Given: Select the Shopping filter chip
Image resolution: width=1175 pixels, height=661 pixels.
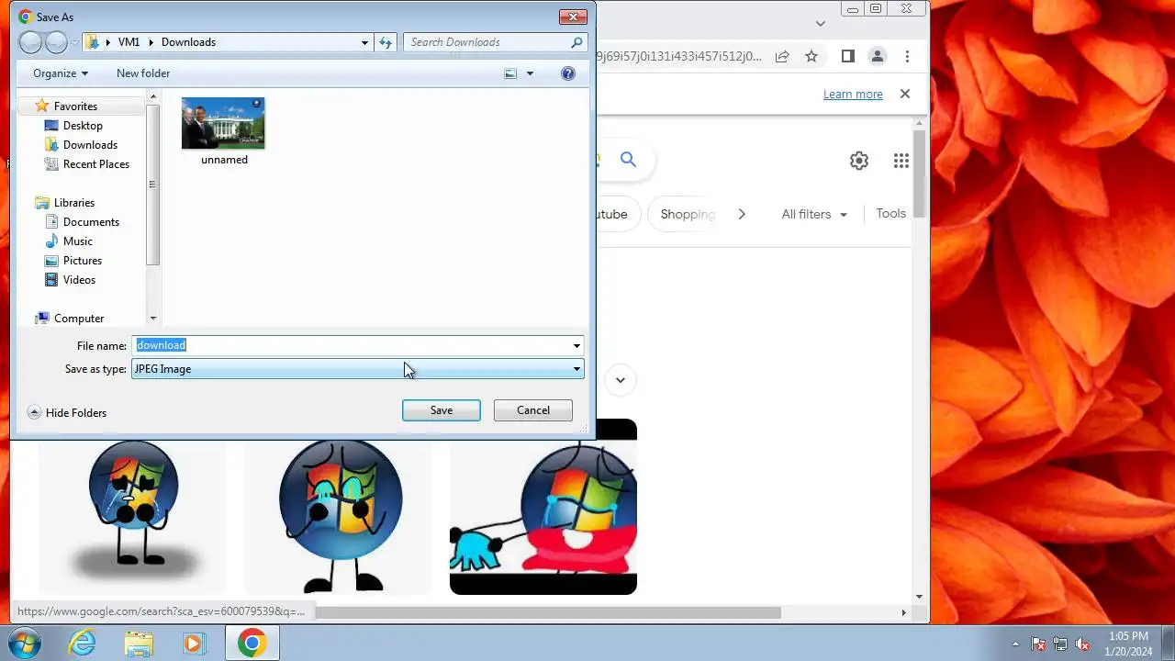Looking at the screenshot, I should pos(687,214).
